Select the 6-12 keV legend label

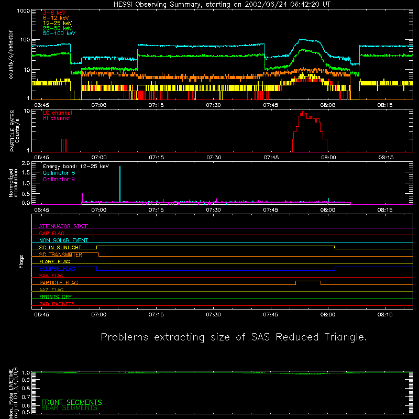click(x=56, y=18)
